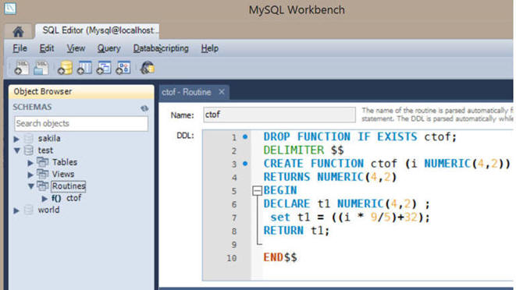
Task: Open the Help menu
Action: click(210, 48)
